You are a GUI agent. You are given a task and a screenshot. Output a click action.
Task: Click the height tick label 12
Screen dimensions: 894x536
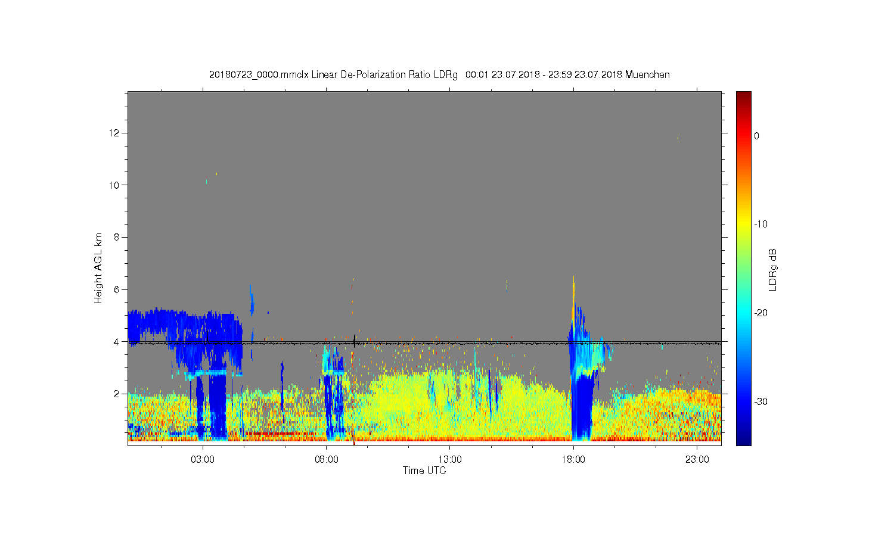pyautogui.click(x=114, y=133)
